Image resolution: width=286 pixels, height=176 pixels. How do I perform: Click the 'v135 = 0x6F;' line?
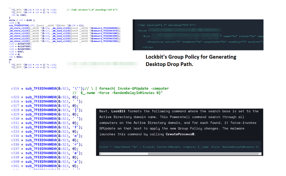coord(16,52)
